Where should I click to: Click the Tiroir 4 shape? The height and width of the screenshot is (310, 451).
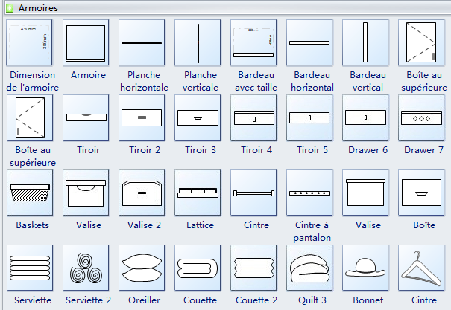253,117
